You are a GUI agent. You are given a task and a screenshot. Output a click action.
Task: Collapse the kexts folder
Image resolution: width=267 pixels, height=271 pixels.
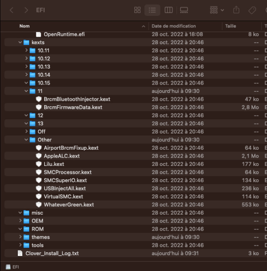[x=20, y=42]
